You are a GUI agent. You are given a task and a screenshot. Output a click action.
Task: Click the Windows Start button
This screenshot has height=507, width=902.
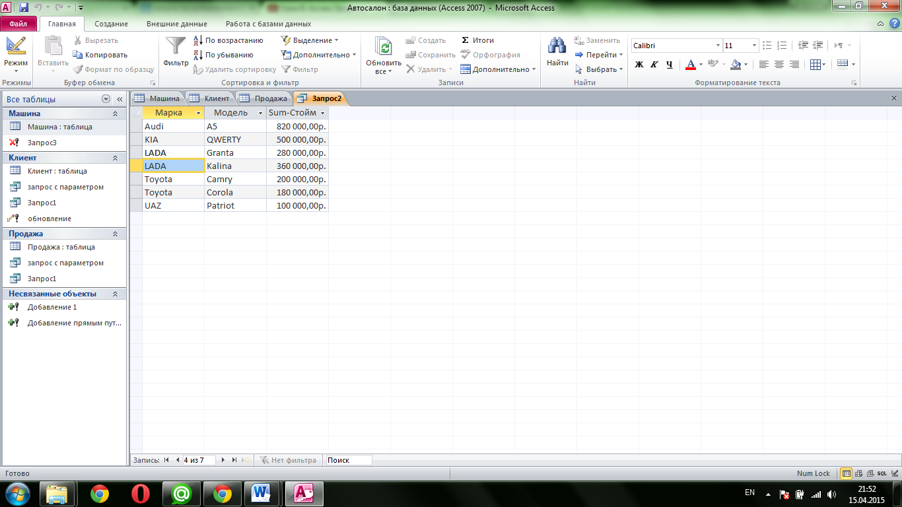click(17, 494)
